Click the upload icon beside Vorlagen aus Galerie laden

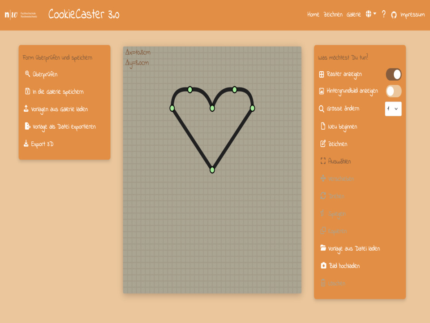tap(26, 109)
